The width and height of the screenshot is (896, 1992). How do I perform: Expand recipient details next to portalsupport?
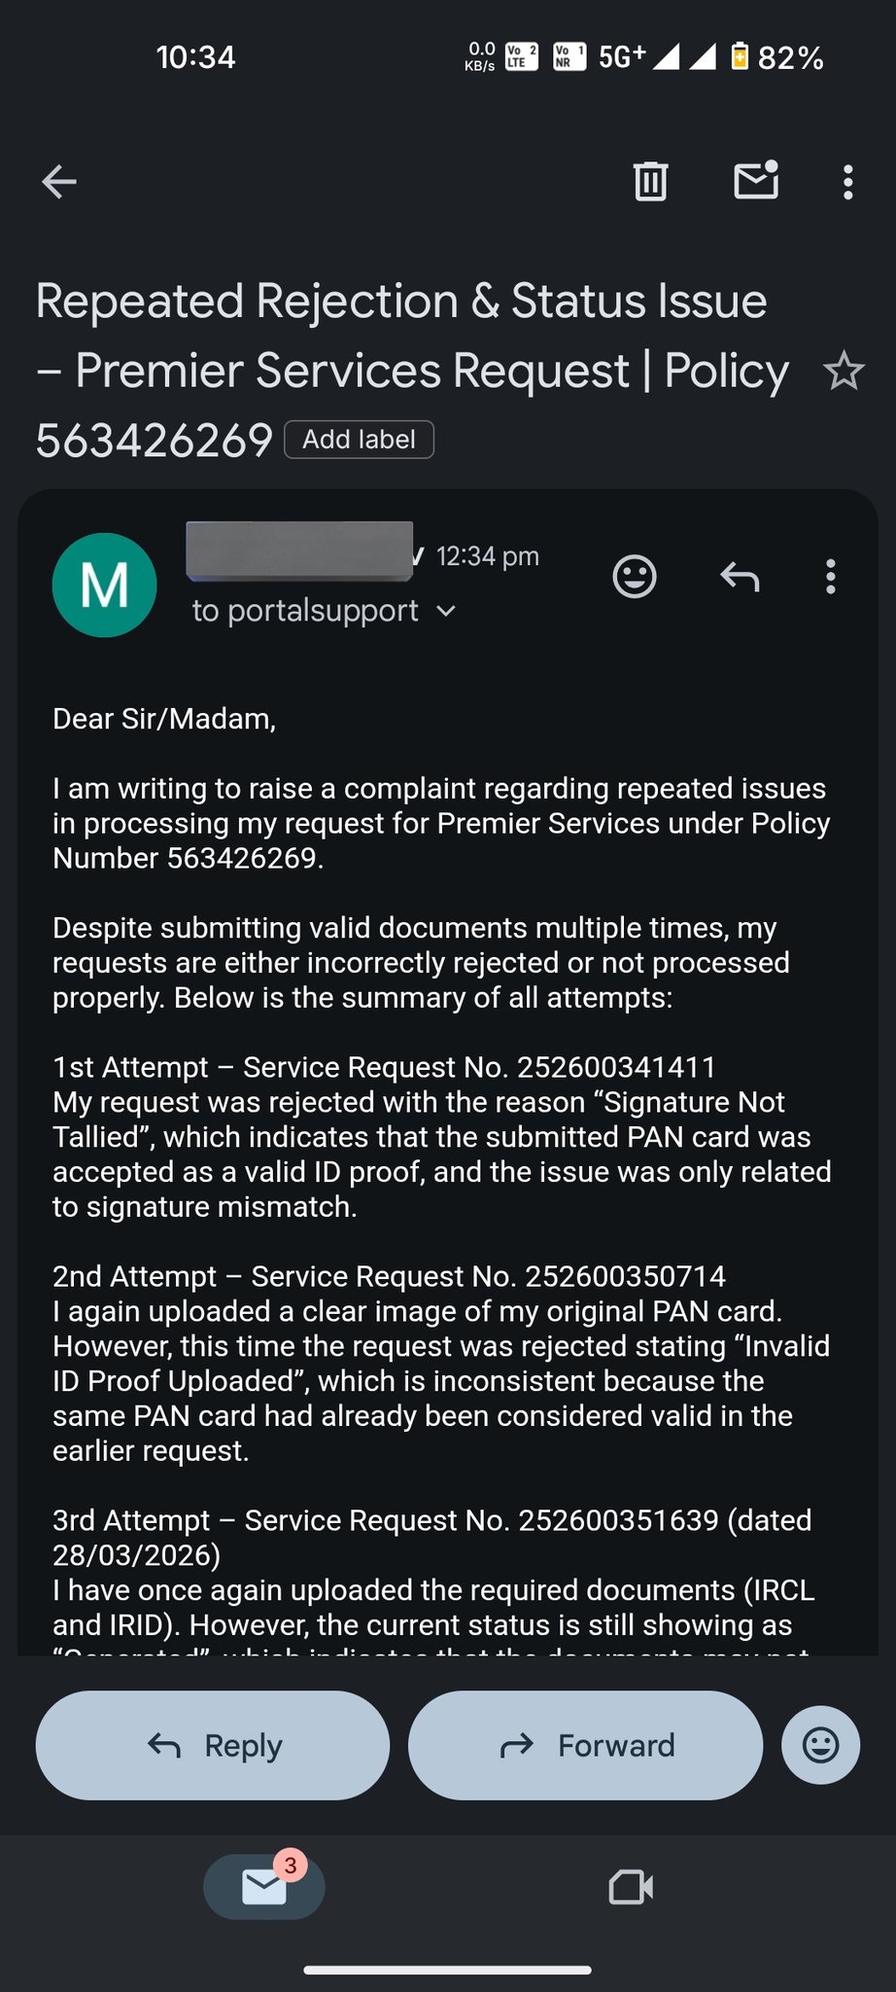click(x=446, y=611)
